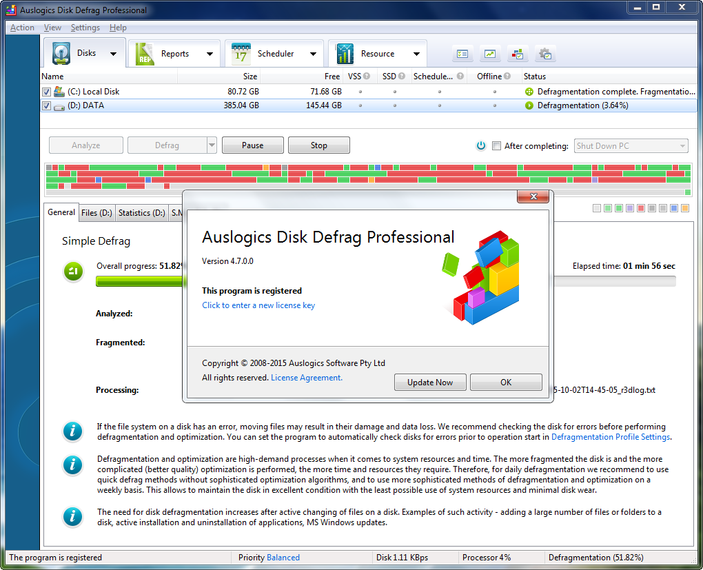Click the Pause button
Viewport: 703px width, 570px height.
click(253, 145)
